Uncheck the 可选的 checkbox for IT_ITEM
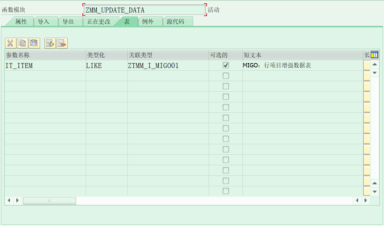The image size is (384, 226). (x=225, y=65)
